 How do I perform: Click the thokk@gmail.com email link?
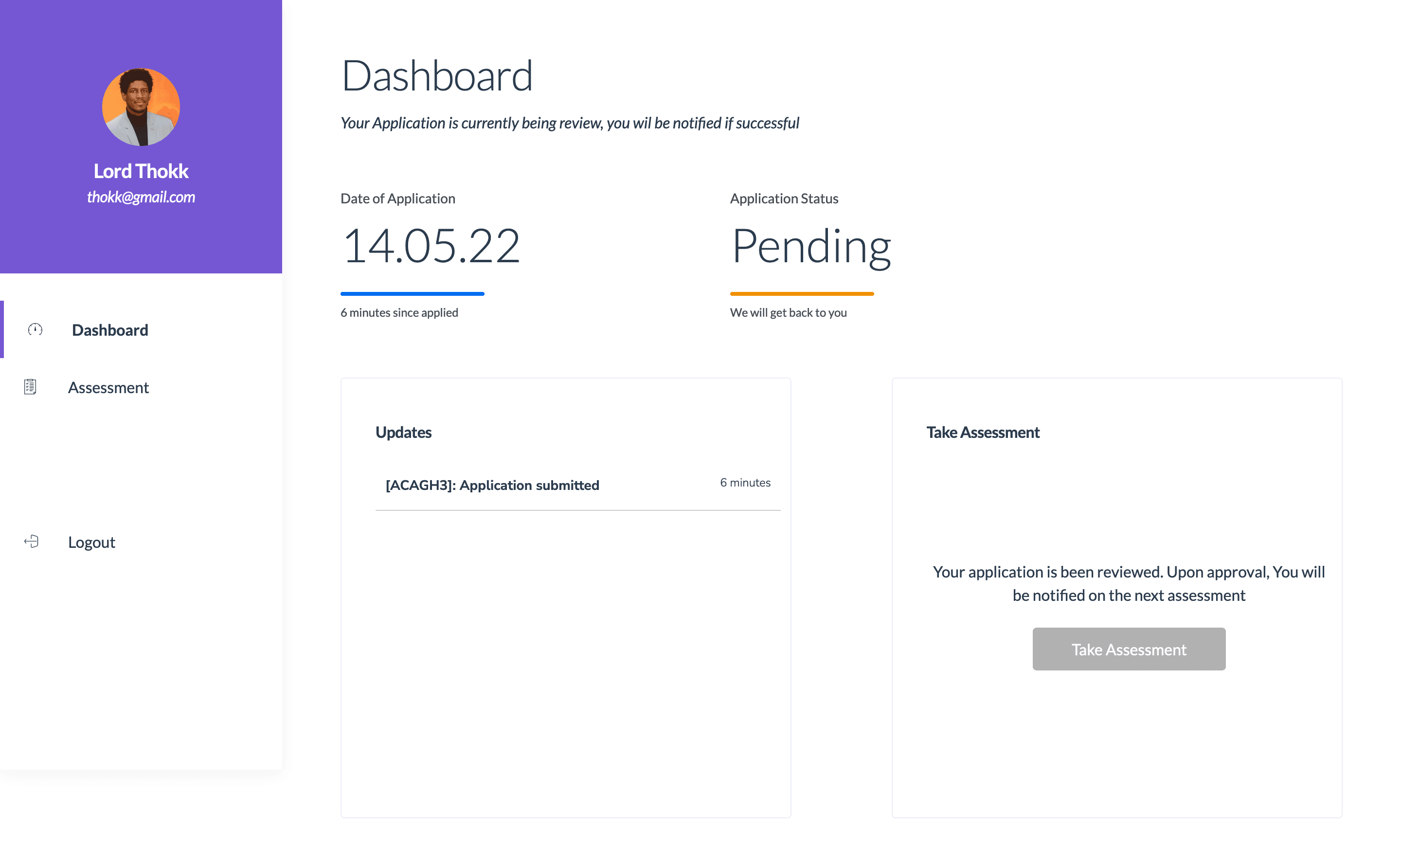[x=141, y=197]
